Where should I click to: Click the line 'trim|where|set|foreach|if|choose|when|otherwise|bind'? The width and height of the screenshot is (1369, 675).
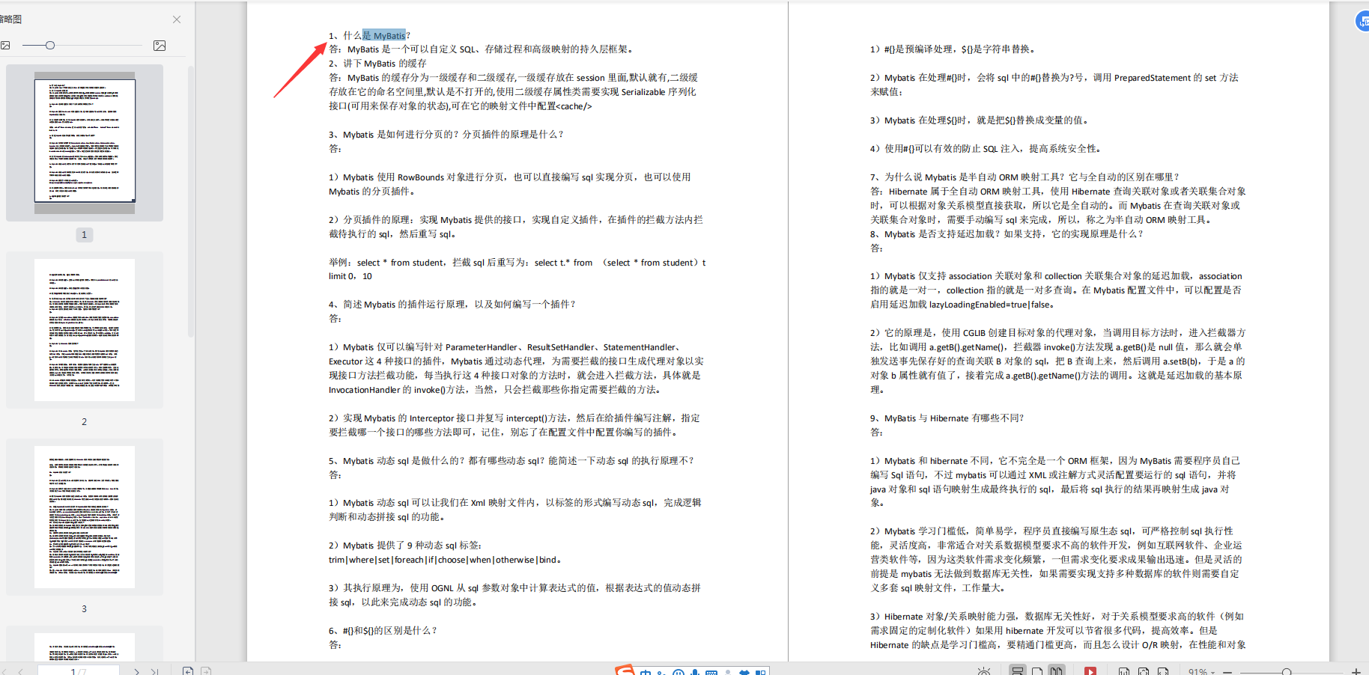click(x=445, y=560)
